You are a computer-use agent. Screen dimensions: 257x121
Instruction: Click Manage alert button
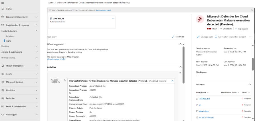tap(205, 37)
